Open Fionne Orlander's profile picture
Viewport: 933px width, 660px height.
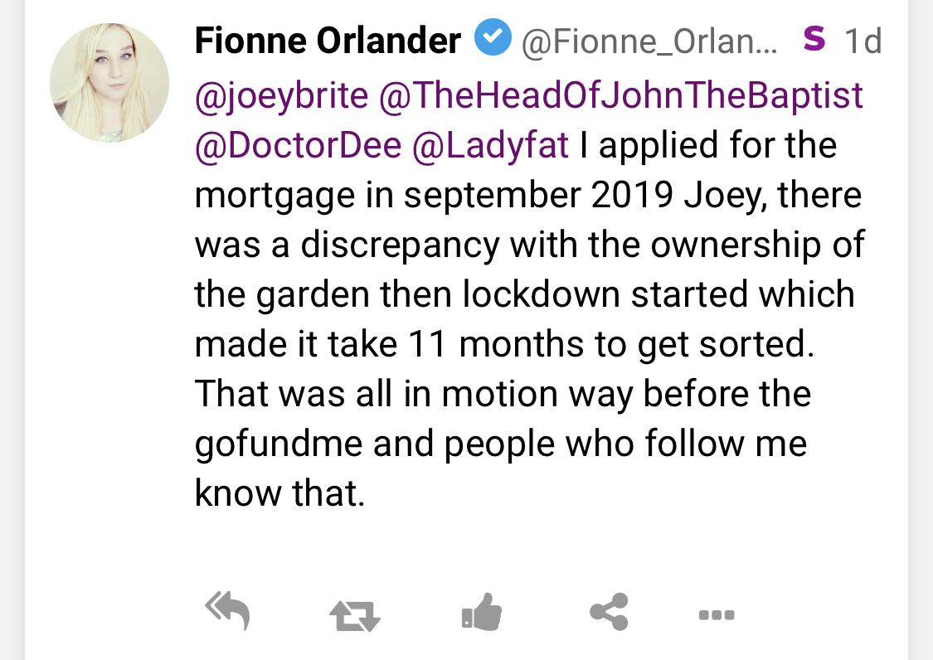[x=109, y=83]
